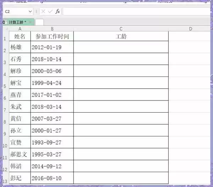
Task: Click the new blank tab button
Action: 39,22
